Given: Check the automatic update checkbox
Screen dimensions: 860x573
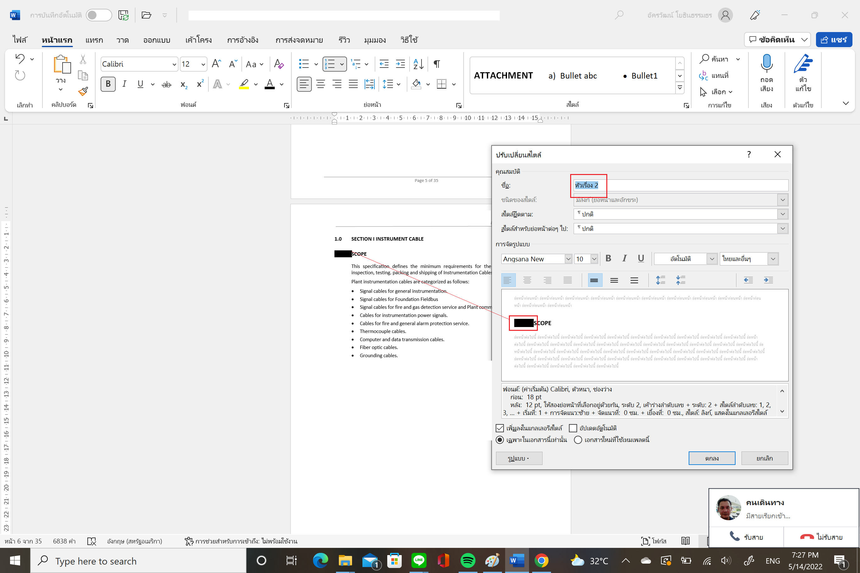Looking at the screenshot, I should click(x=573, y=428).
